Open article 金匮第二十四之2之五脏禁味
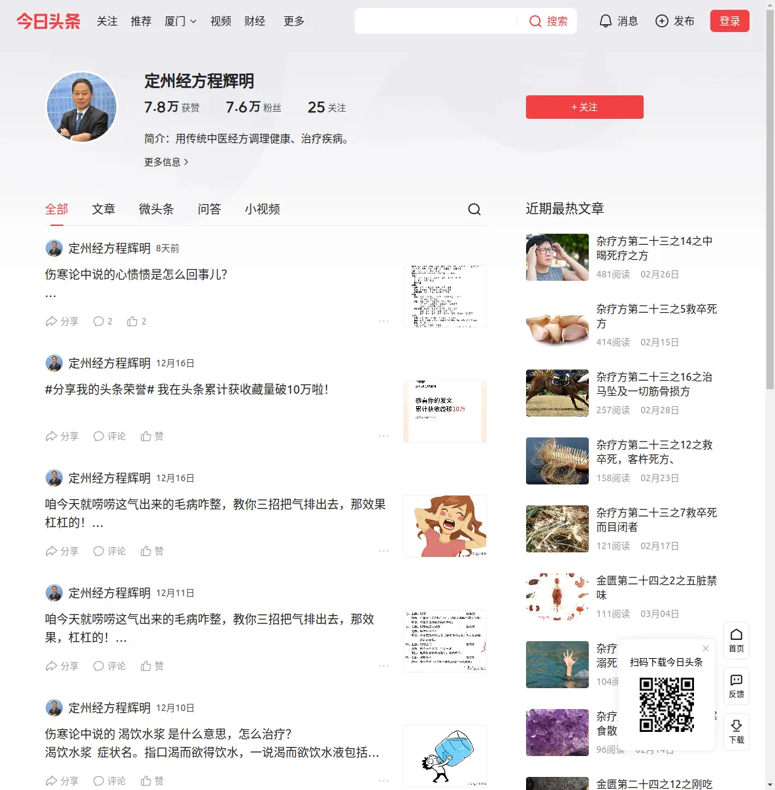The height and width of the screenshot is (790, 775). pyautogui.click(x=657, y=588)
